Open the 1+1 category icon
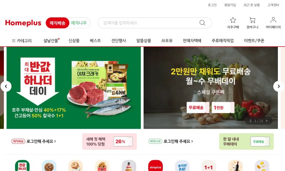Screen dimensions: 285x171 [209, 166]
